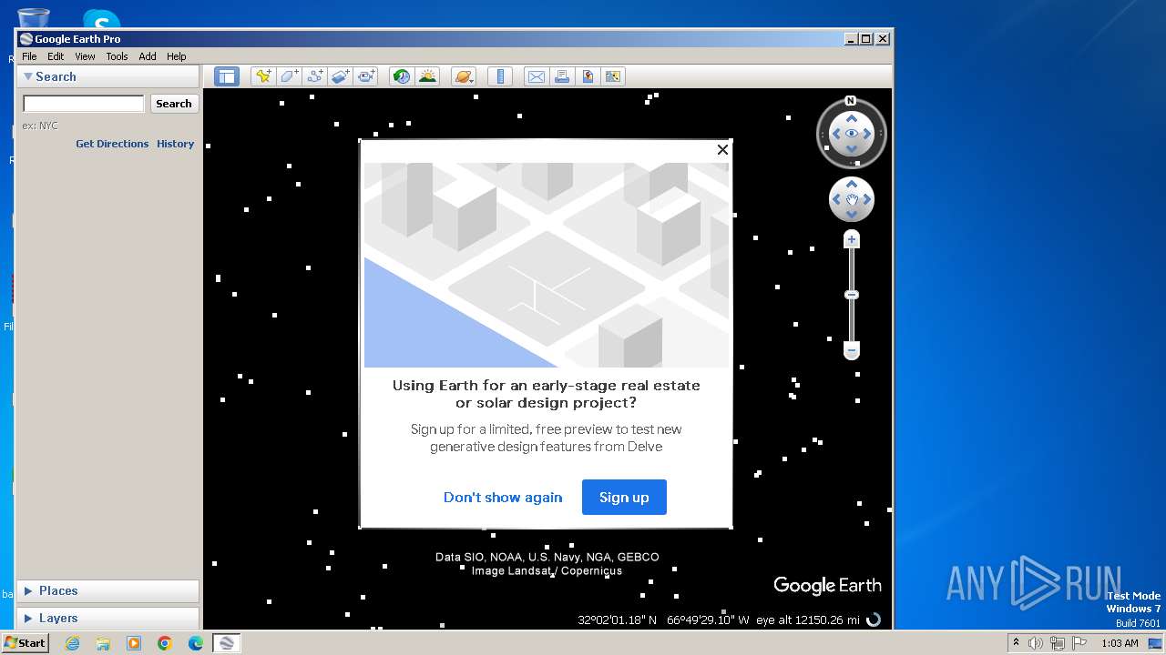Look left with the look joystick arrow

point(835,135)
